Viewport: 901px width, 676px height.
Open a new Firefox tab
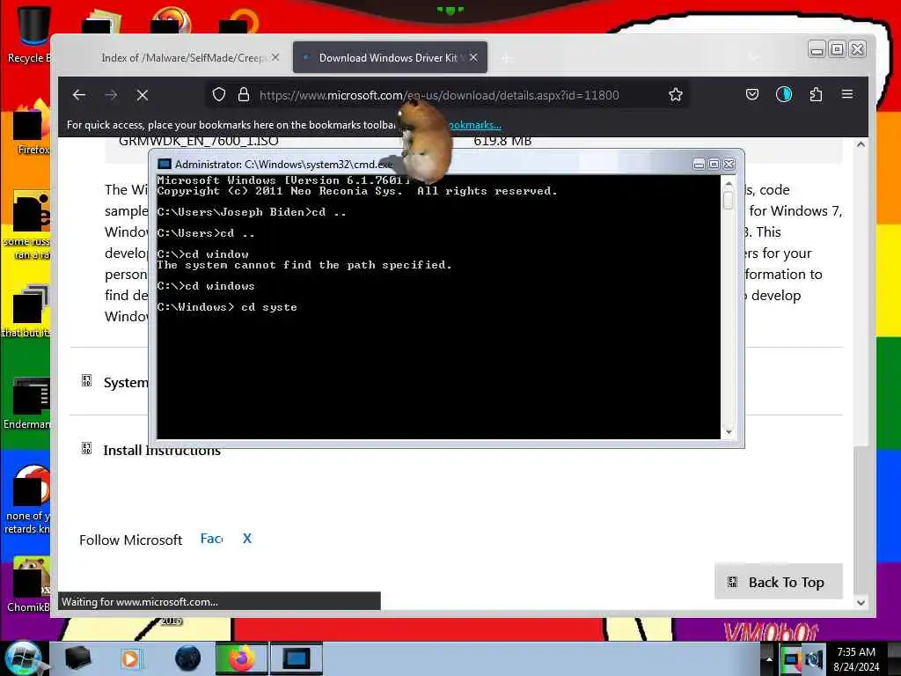(506, 58)
